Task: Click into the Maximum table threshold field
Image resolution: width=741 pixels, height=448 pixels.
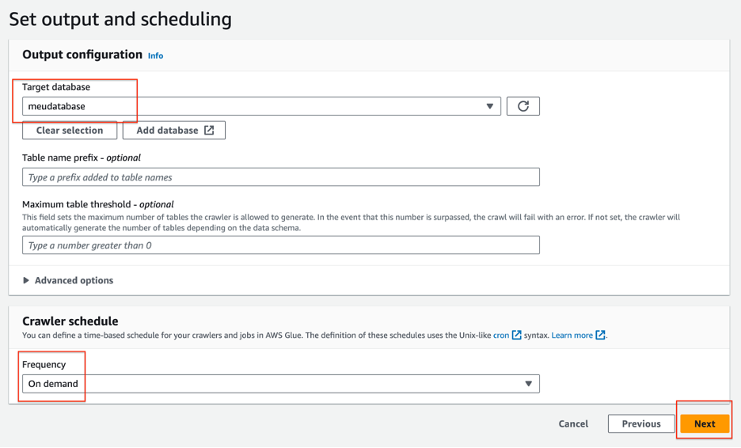Action: pyautogui.click(x=280, y=245)
